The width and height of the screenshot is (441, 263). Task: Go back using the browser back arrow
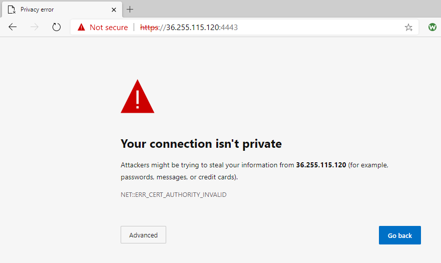tap(13, 27)
